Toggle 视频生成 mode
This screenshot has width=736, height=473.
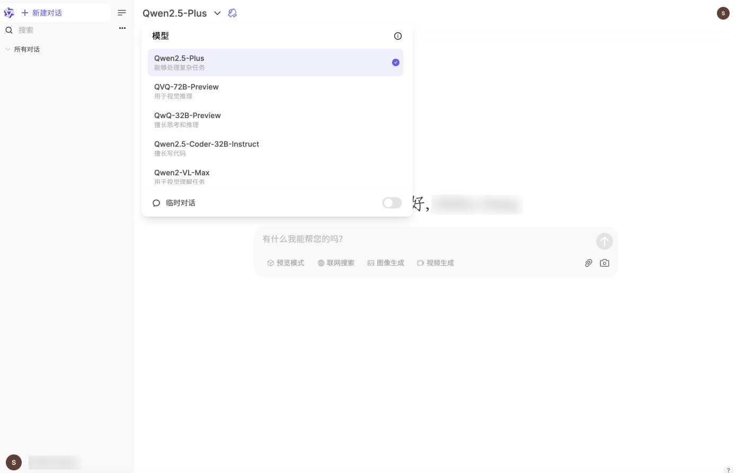click(436, 263)
